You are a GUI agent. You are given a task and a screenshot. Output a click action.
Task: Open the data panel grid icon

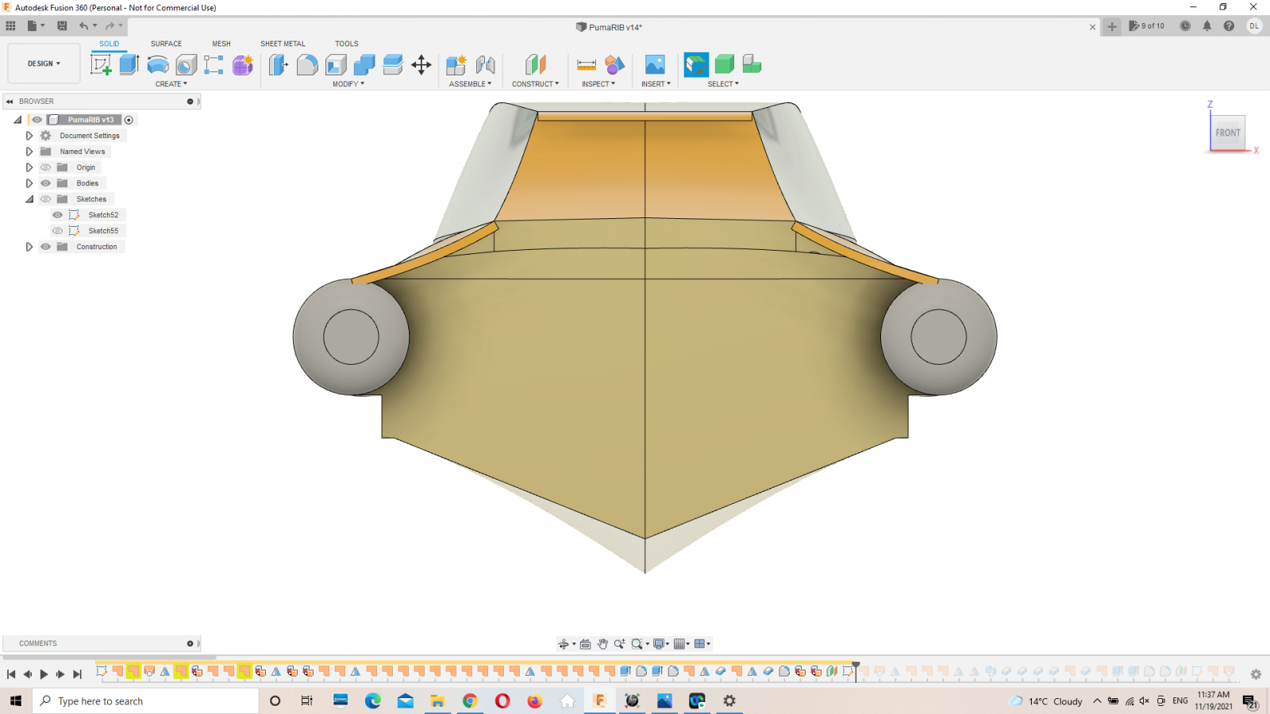click(10, 26)
